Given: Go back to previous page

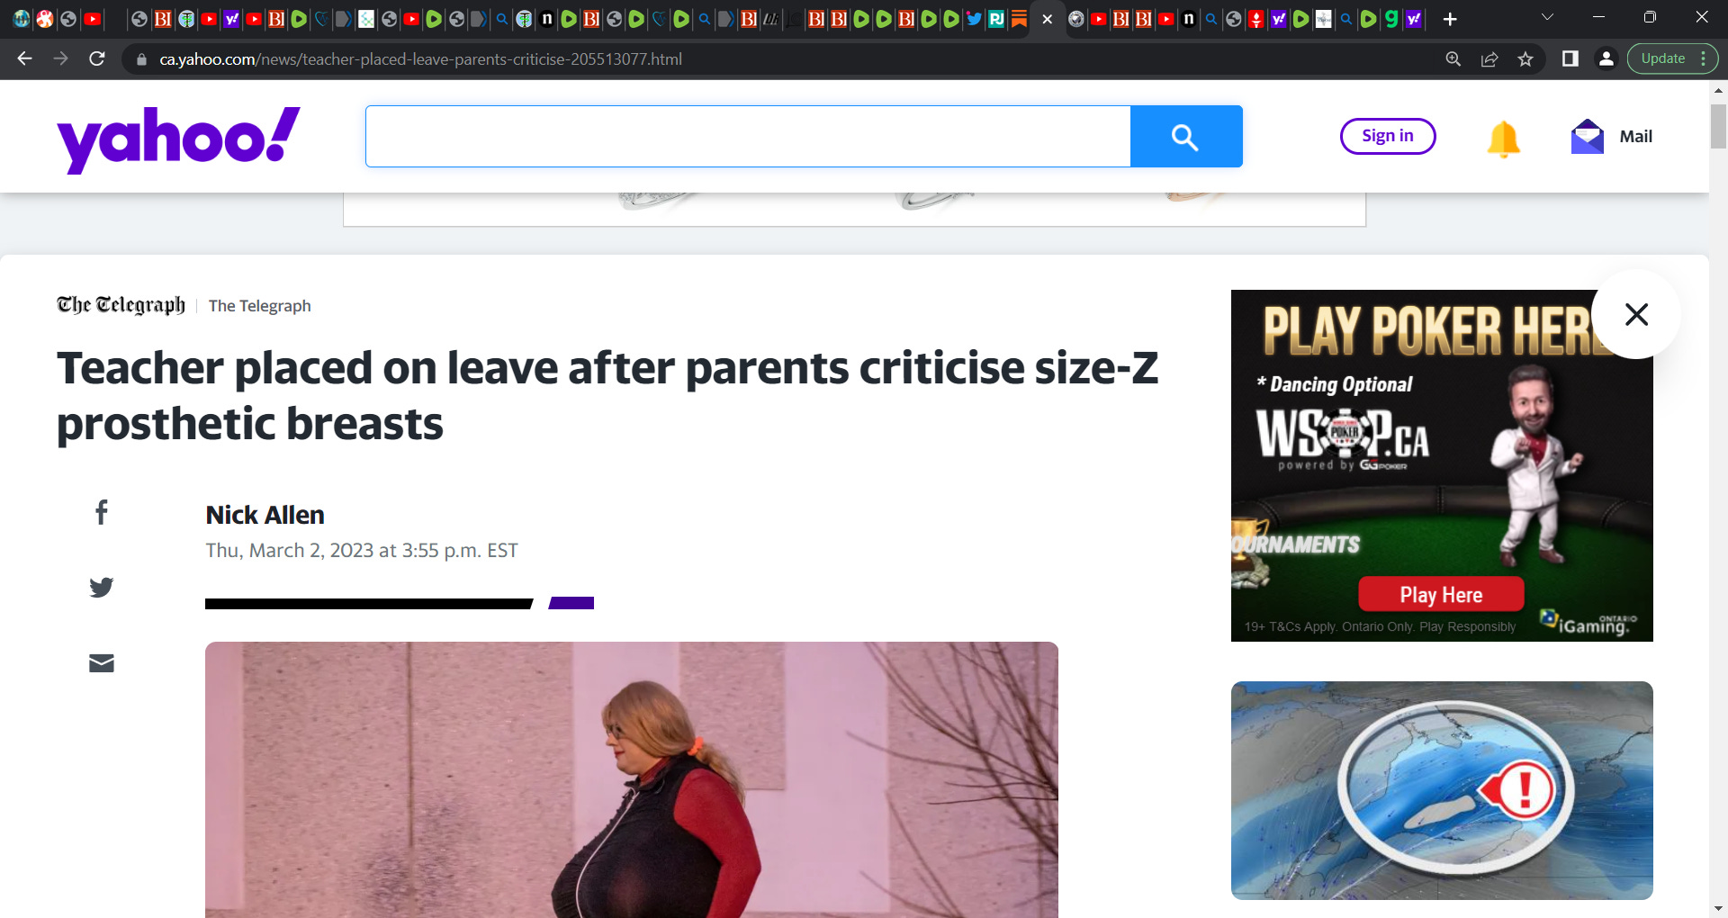Looking at the screenshot, I should pyautogui.click(x=24, y=58).
